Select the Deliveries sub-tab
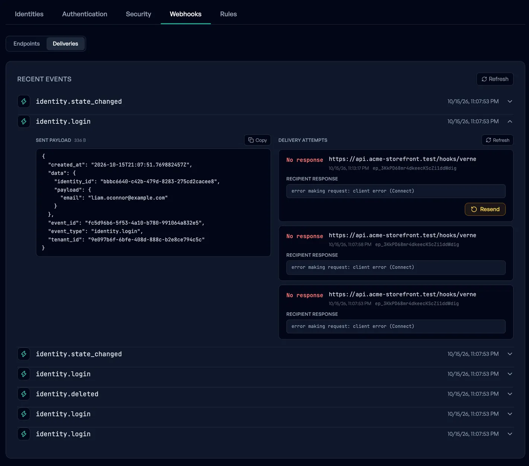Screen dimensions: 529x466 point(66,44)
